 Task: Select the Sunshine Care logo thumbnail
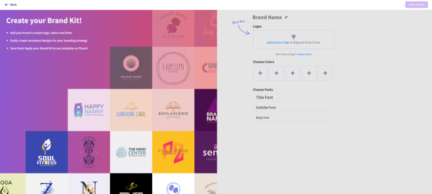coord(131,110)
